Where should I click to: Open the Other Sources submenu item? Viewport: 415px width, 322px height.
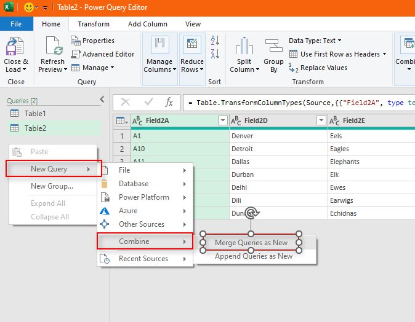pos(145,224)
